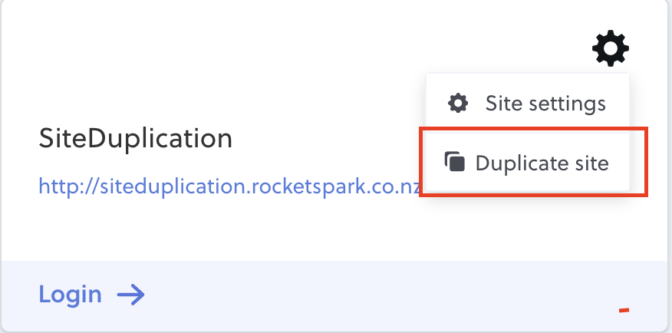Click the Site settings text label
This screenshot has height=333, width=672.
click(545, 104)
